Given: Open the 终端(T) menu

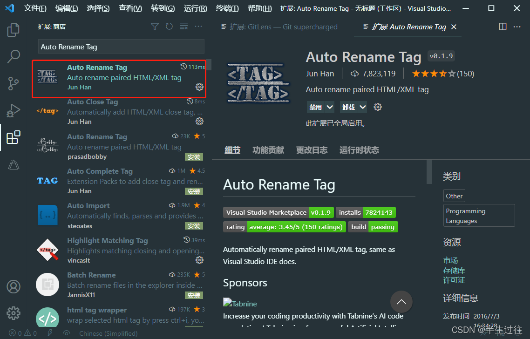Looking at the screenshot, I should 227,8.
